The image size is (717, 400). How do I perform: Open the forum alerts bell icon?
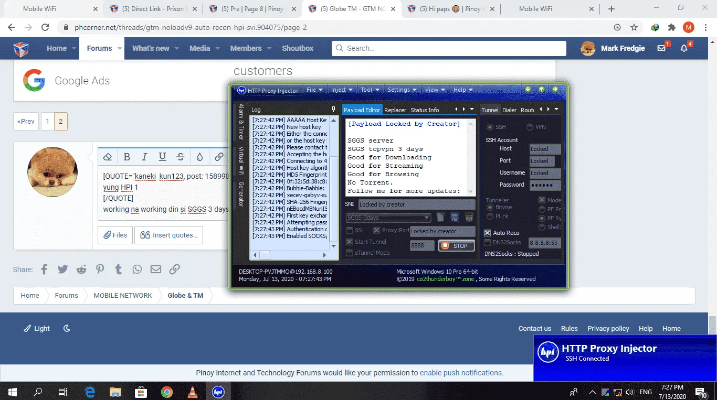point(684,48)
